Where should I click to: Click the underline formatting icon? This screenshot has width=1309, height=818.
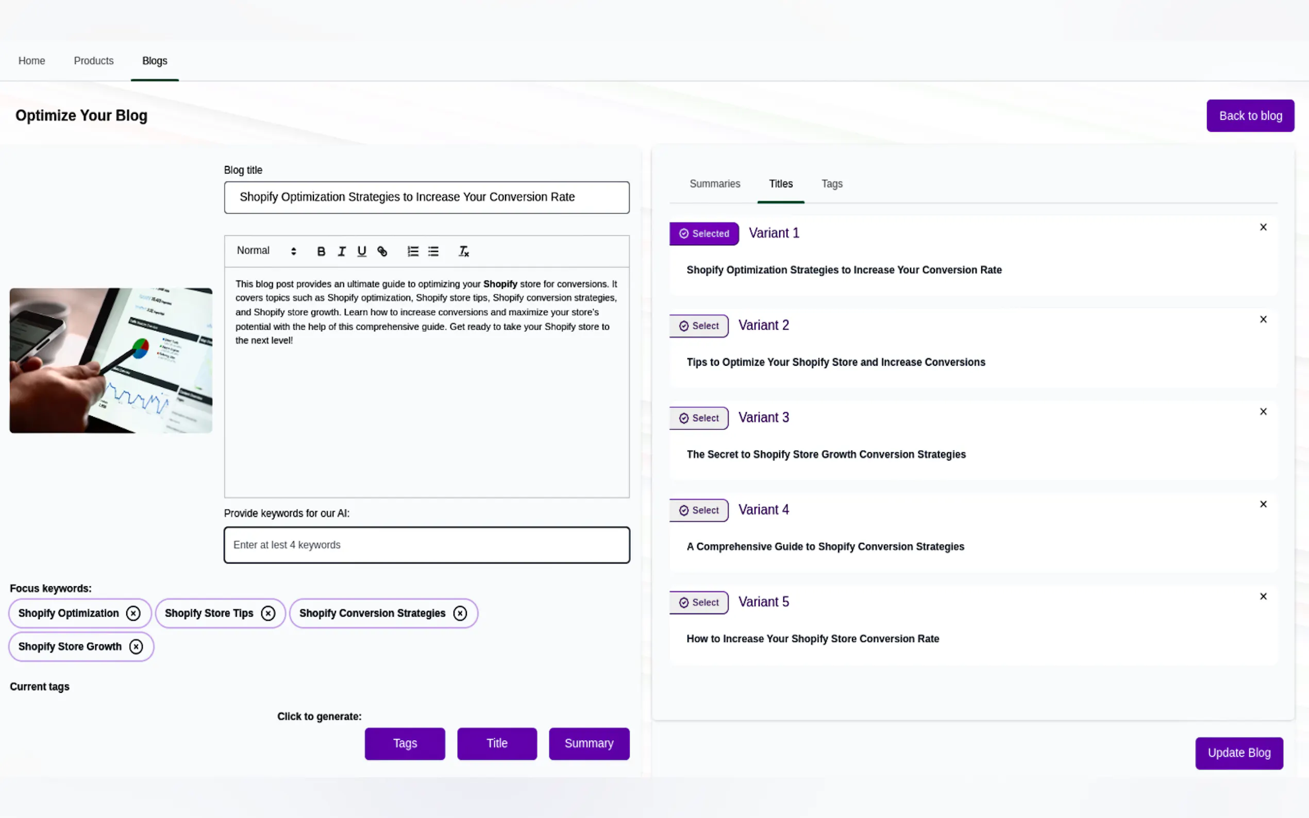click(x=361, y=251)
